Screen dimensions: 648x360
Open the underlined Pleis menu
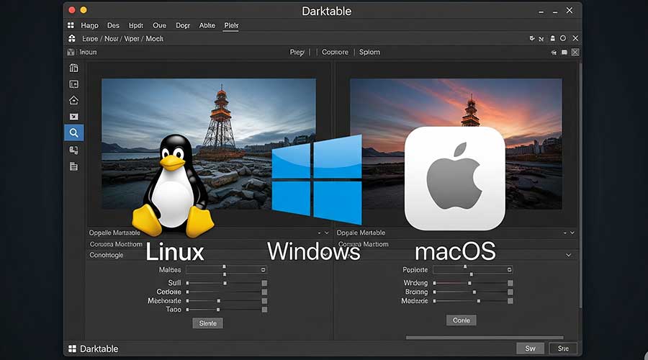pyautogui.click(x=231, y=25)
